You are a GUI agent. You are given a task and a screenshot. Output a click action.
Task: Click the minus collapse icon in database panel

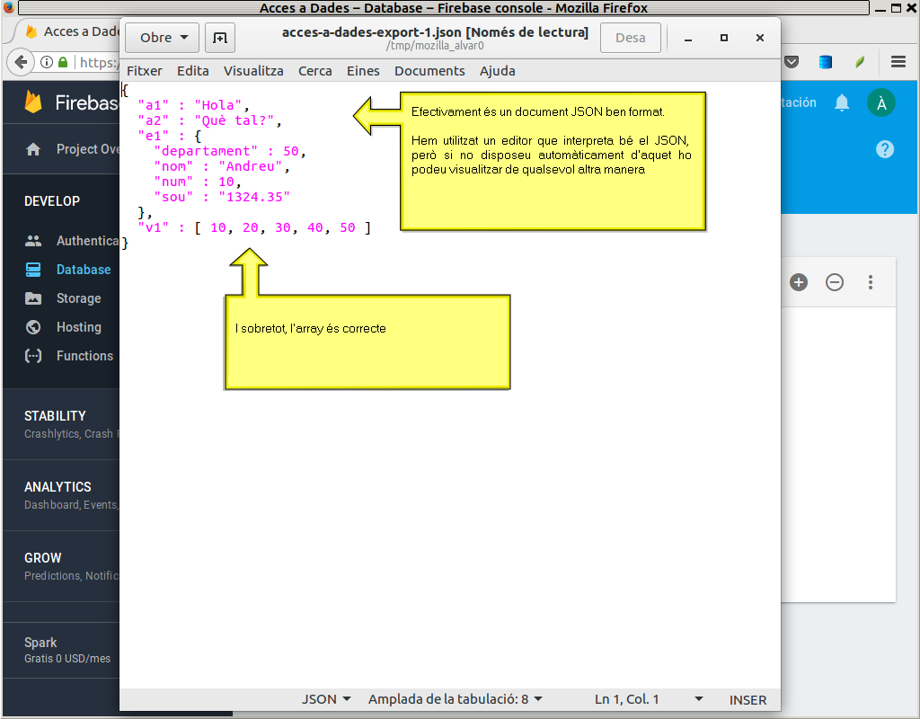point(835,282)
